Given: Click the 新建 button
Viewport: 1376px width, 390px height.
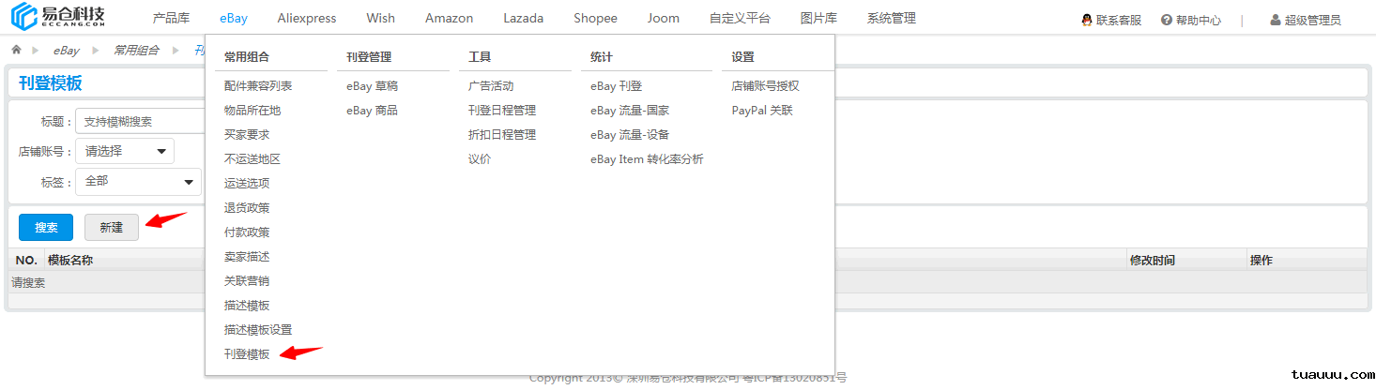Looking at the screenshot, I should click(111, 228).
